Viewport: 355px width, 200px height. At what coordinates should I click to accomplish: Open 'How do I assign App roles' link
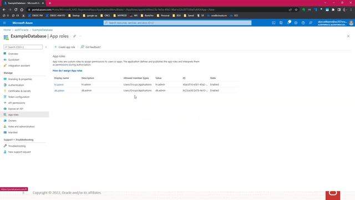pos(67,71)
